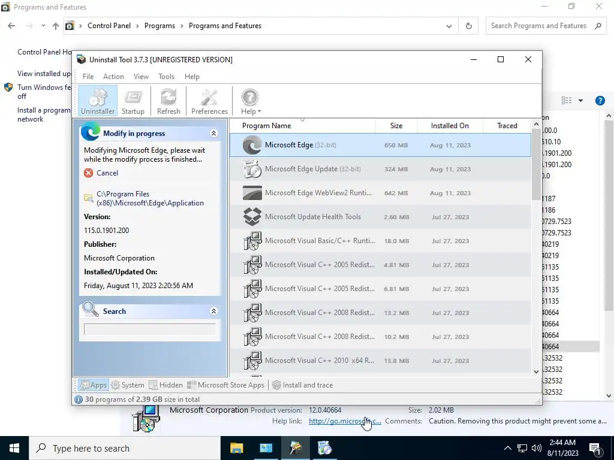Switch to Microsoft Store Apps tab

pyautogui.click(x=226, y=385)
